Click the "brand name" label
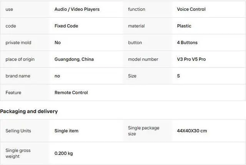Screen dimensions: 246x165 point(17,76)
